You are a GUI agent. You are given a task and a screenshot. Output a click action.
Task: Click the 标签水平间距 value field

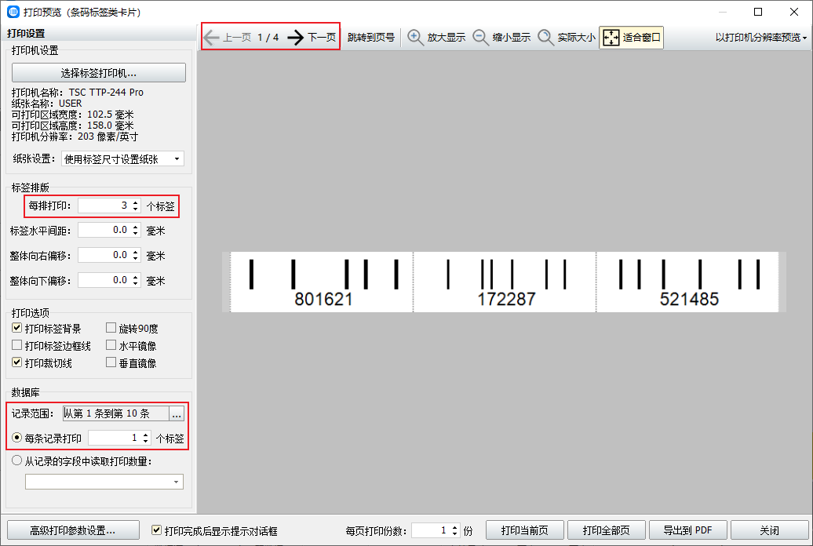point(104,230)
